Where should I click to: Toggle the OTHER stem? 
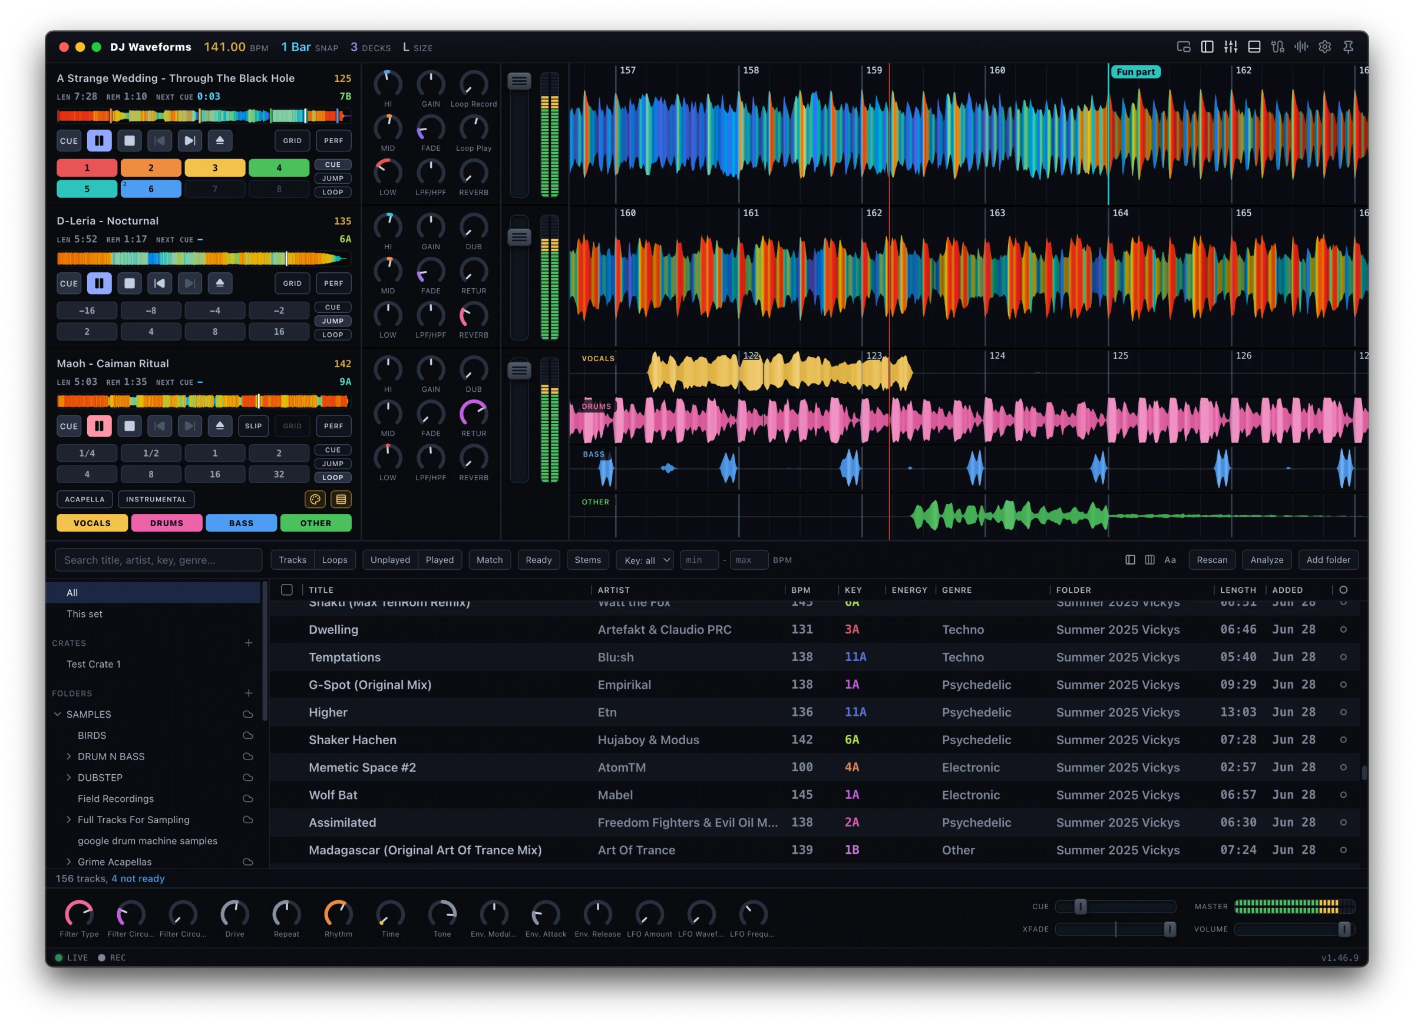click(x=315, y=523)
